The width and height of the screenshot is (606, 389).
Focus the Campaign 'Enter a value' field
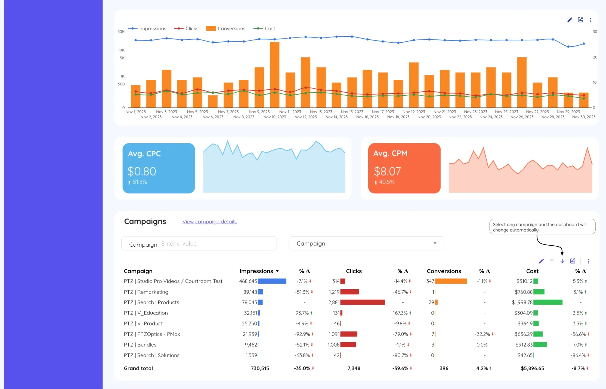(x=215, y=244)
